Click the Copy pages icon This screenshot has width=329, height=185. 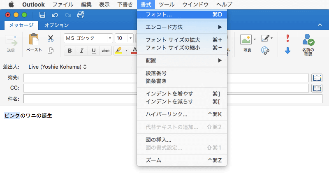pyautogui.click(x=50, y=51)
